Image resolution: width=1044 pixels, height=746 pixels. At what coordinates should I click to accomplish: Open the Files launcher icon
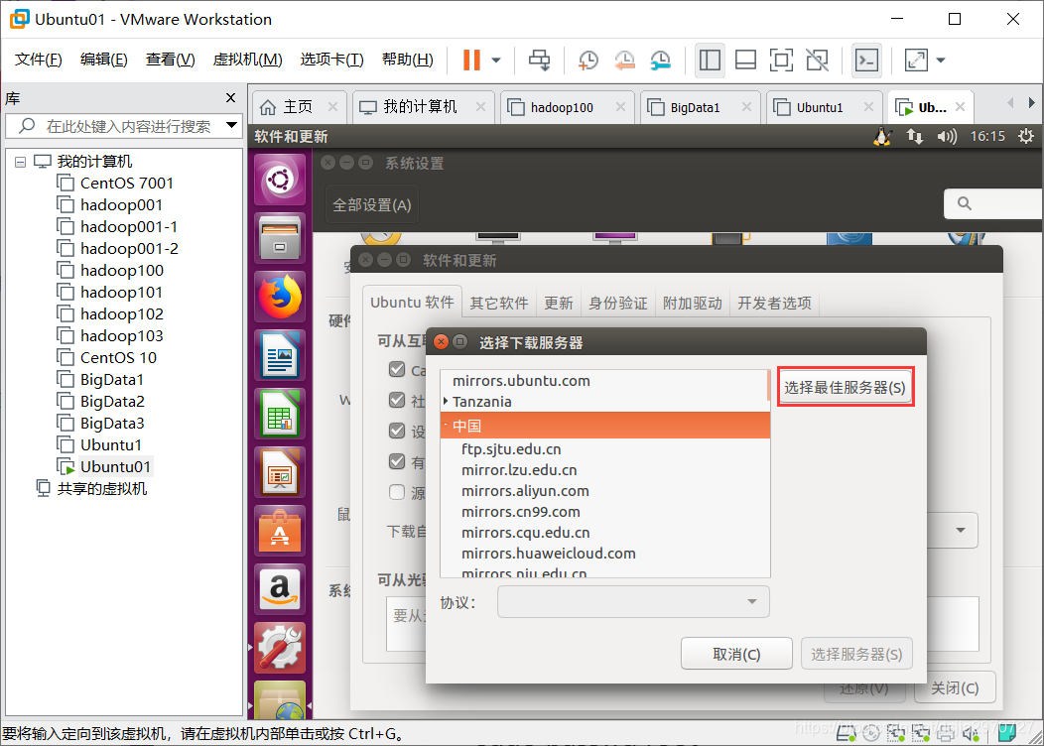click(x=280, y=238)
